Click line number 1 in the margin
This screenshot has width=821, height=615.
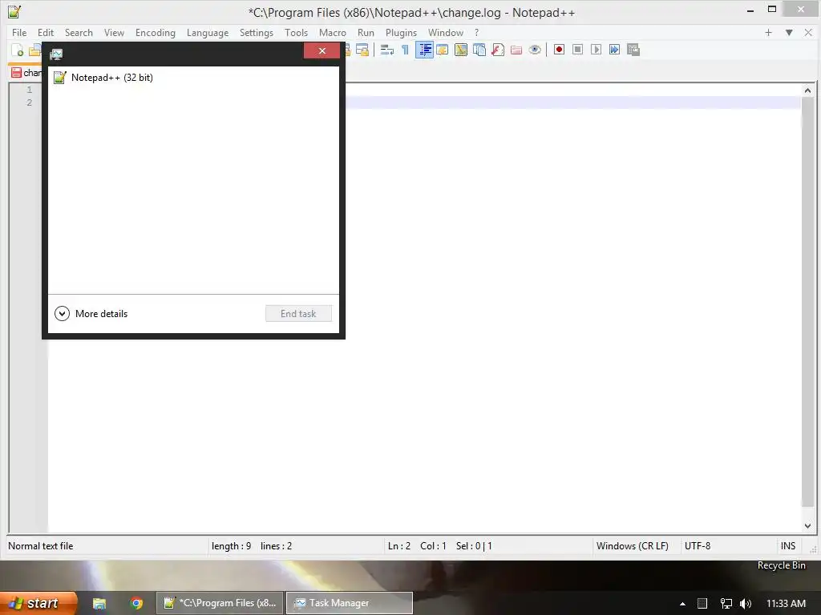coord(30,90)
